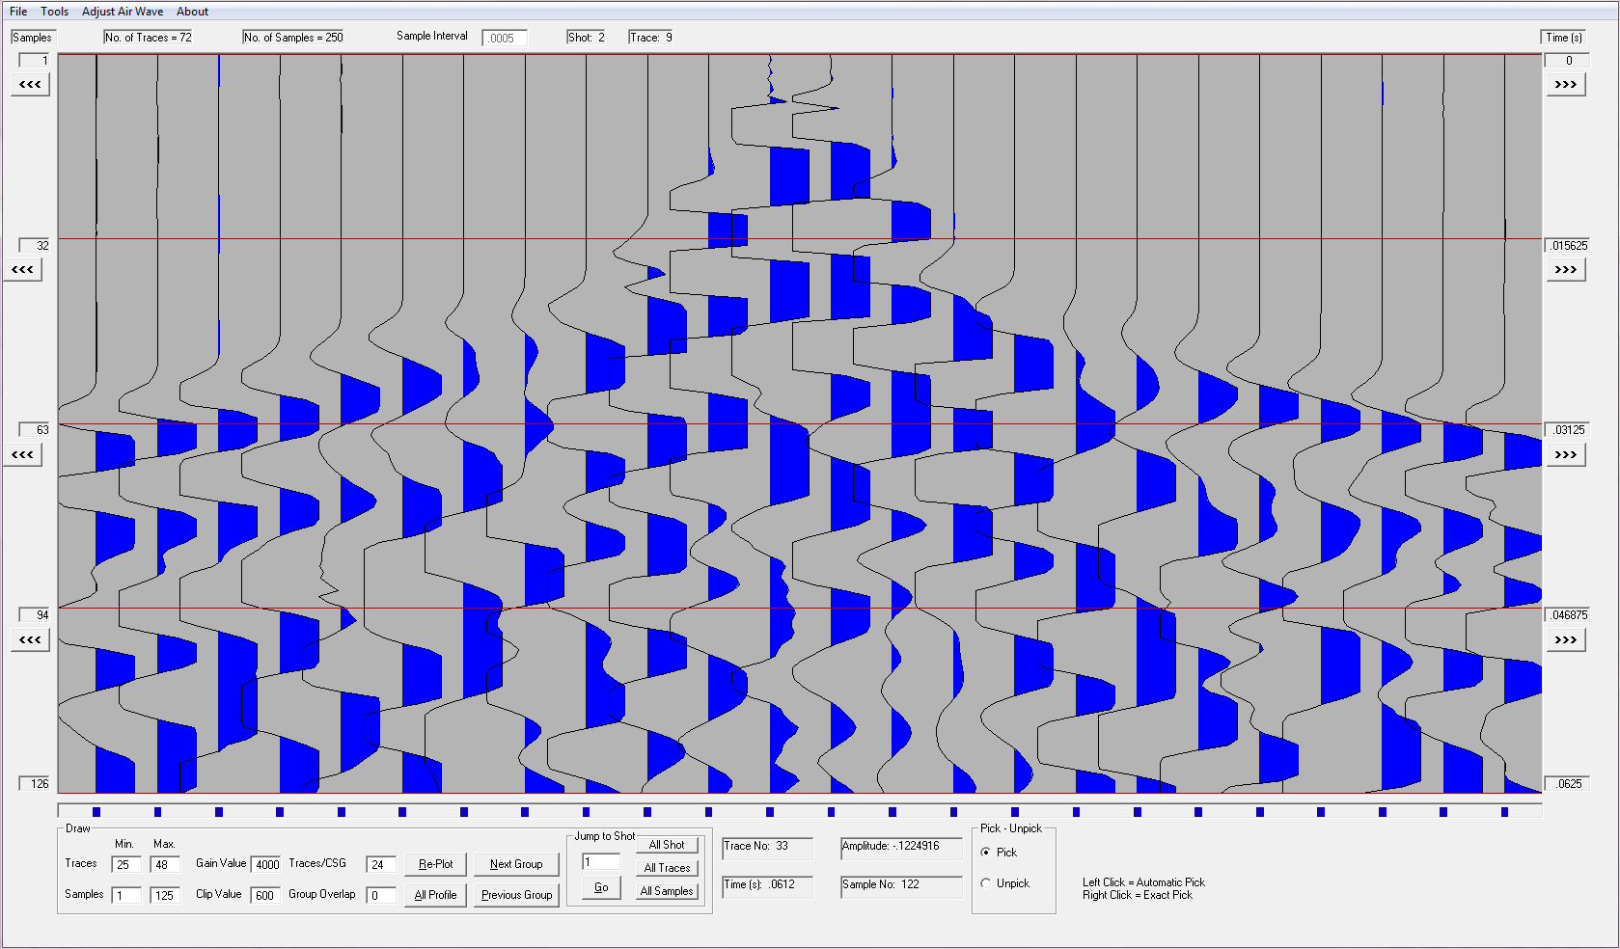The height and width of the screenshot is (949, 1620).
Task: Open the File menu
Action: click(18, 12)
